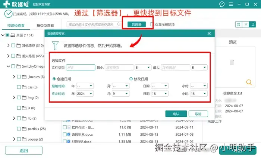Image resolution: width=261 pixels, height=158 pixels.
Task: Open the start time month dropdown
Action: [x=121, y=86]
